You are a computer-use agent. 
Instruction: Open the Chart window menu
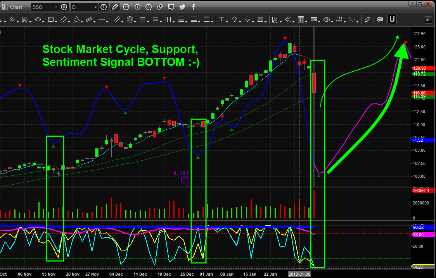click(12, 7)
